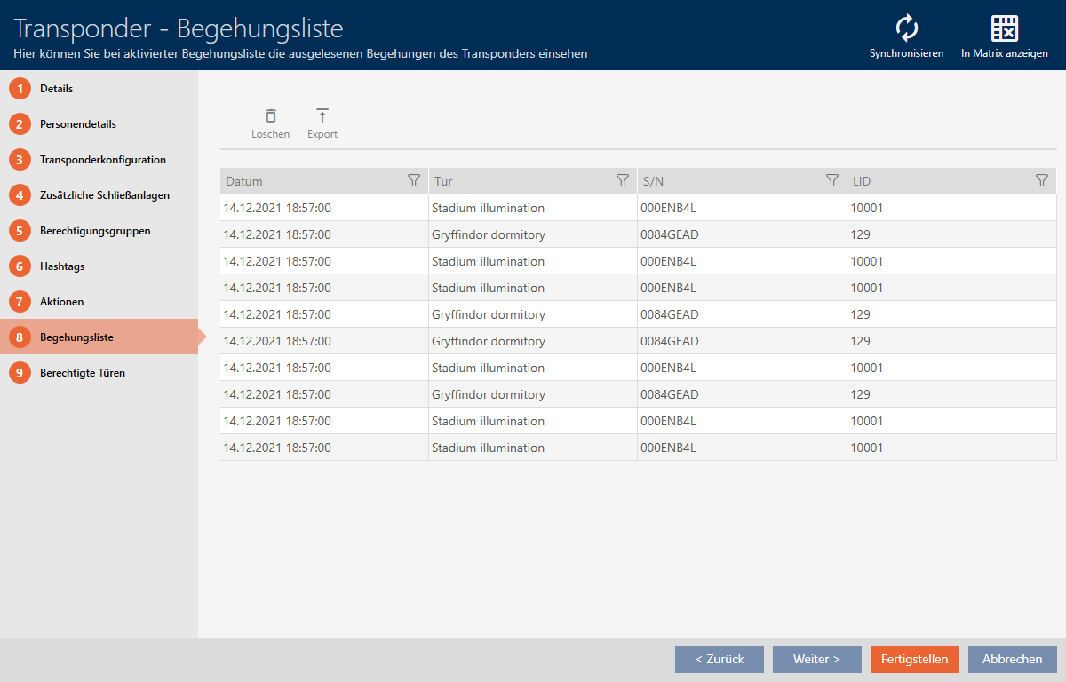Navigate to Berechtigte Türen step
Viewport: 1066px width, 682px height.
click(x=82, y=373)
